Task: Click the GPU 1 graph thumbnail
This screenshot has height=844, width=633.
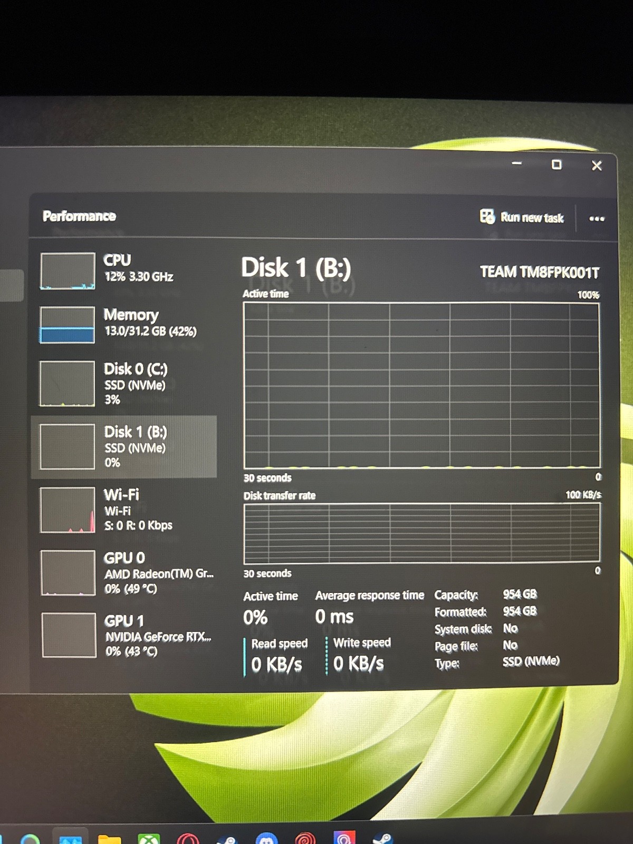Action: click(69, 635)
